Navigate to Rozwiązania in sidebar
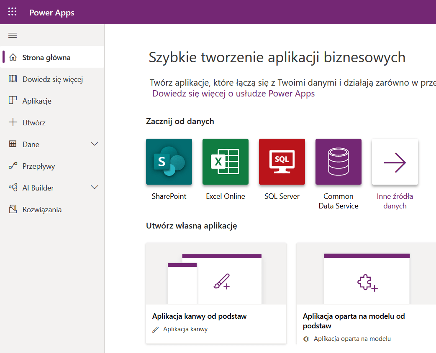The width and height of the screenshot is (436, 353). tap(42, 210)
